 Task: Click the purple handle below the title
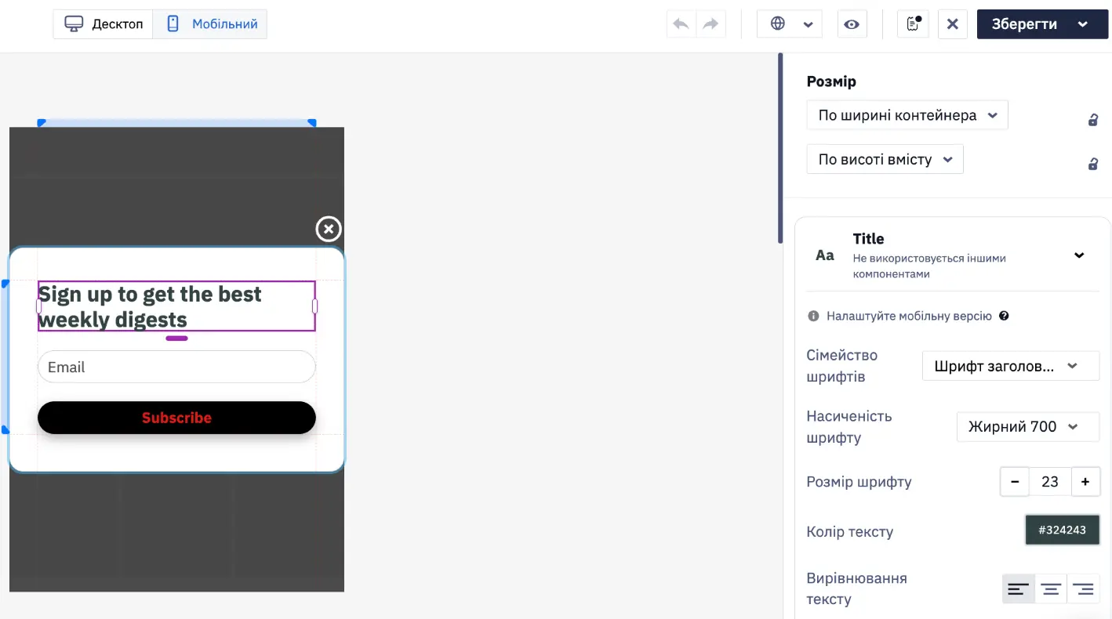tap(176, 338)
